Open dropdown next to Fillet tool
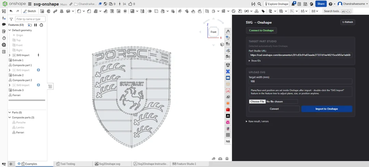The width and height of the screenshot is (369, 167). pos(84,11)
